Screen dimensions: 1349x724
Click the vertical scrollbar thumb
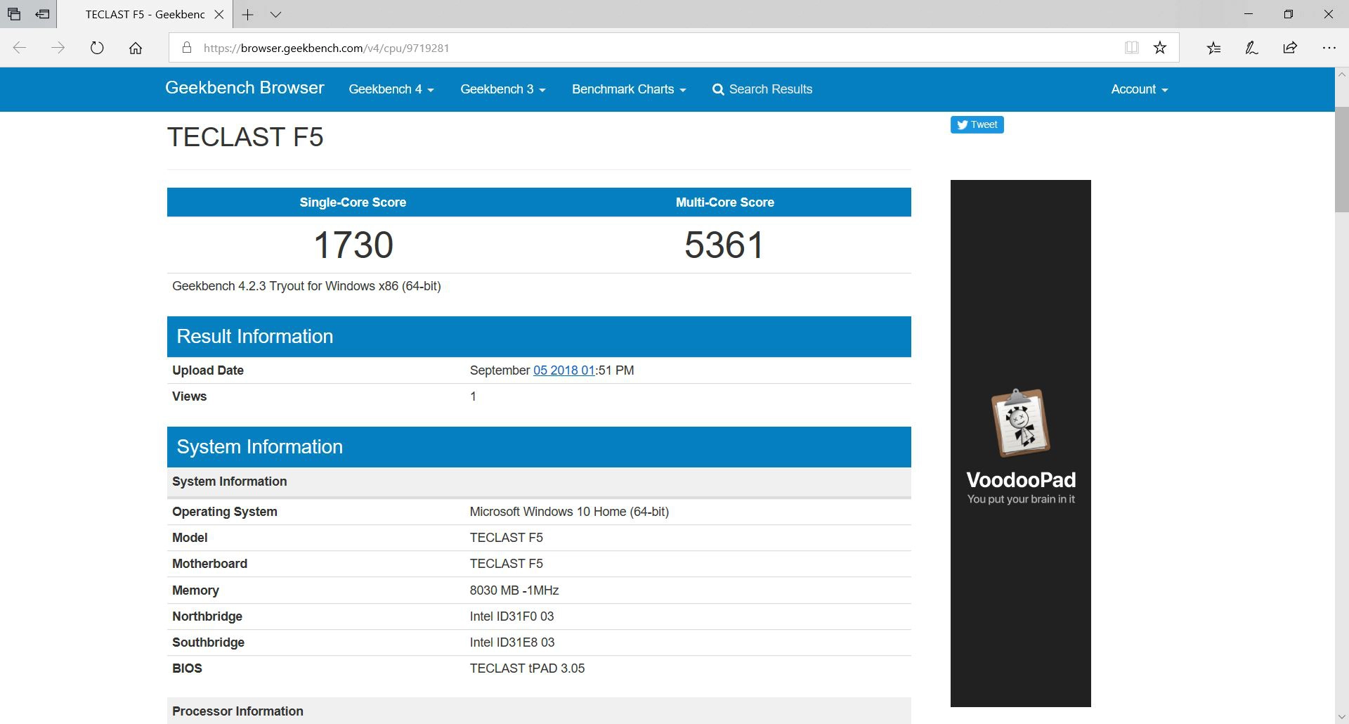[x=1341, y=160]
